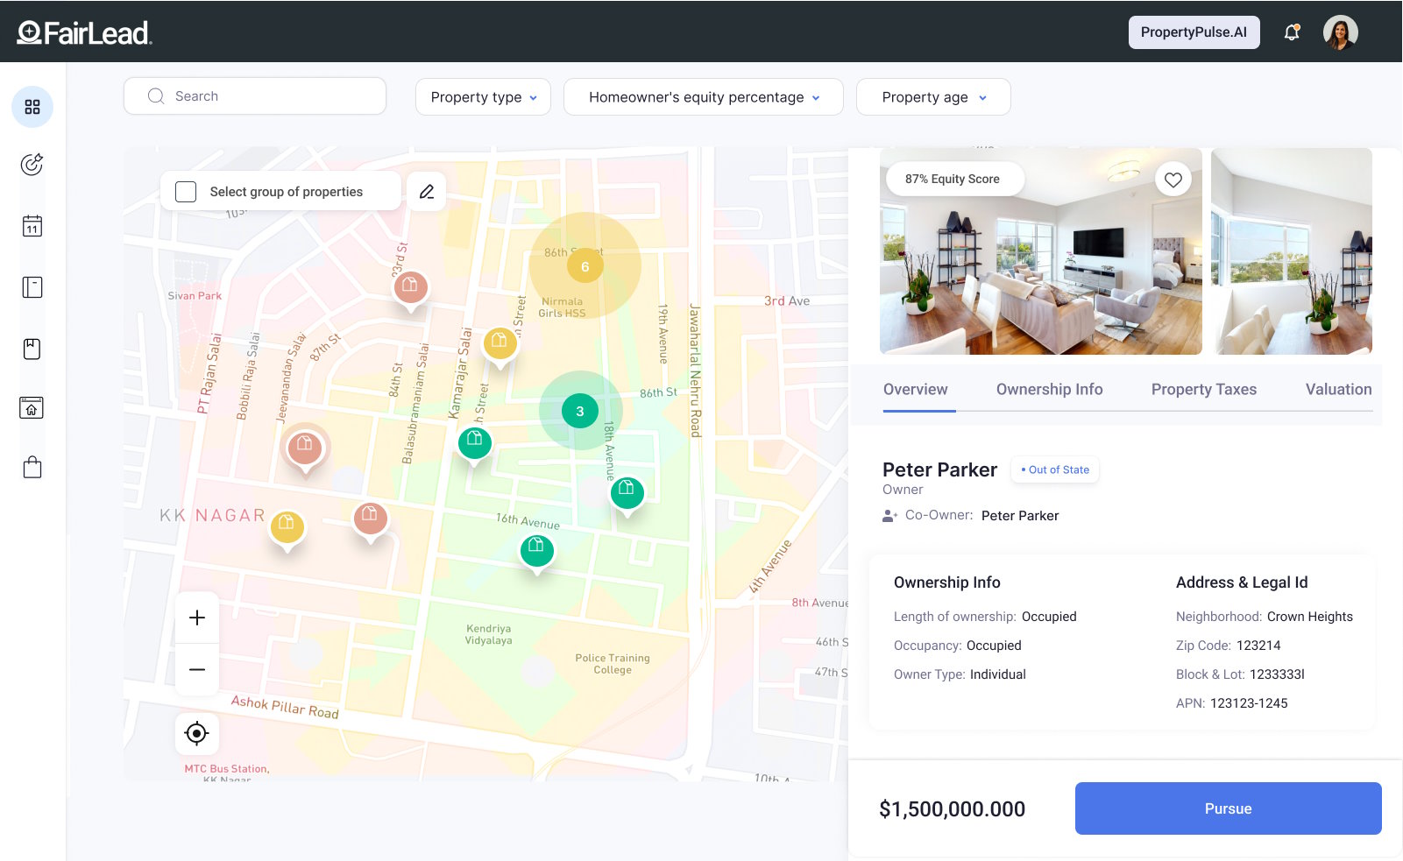Open the Property type dropdown

pyautogui.click(x=482, y=97)
